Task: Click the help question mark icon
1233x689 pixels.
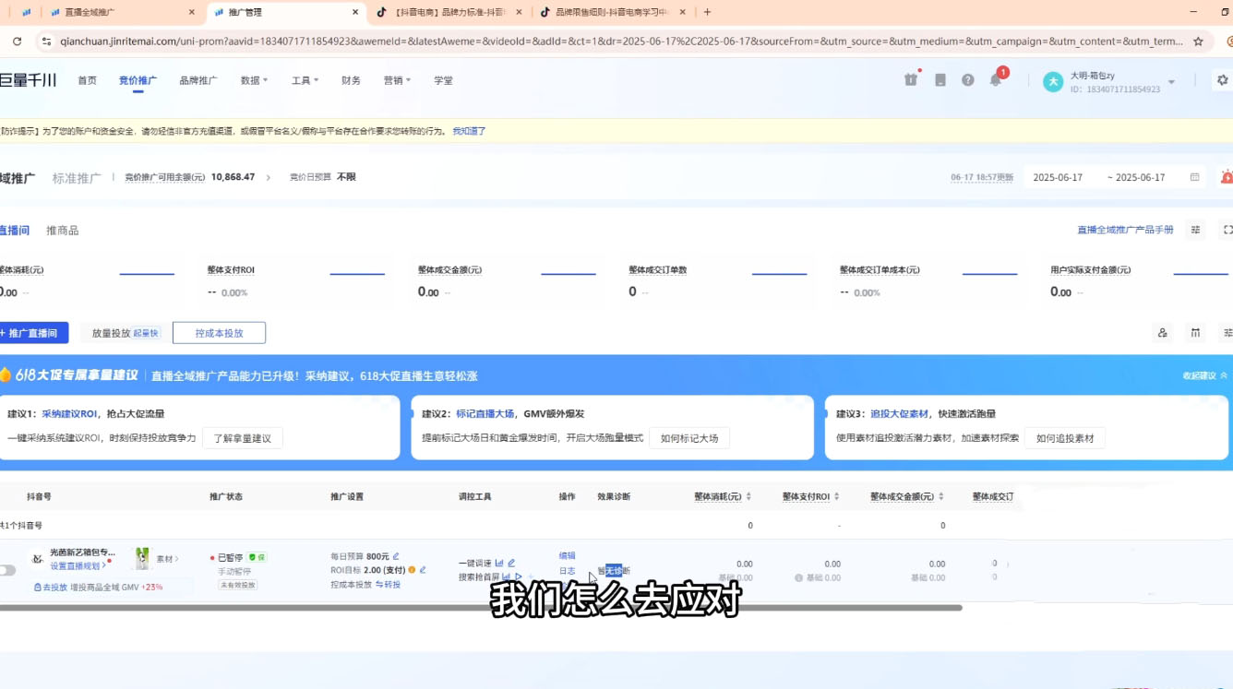Action: click(x=967, y=79)
